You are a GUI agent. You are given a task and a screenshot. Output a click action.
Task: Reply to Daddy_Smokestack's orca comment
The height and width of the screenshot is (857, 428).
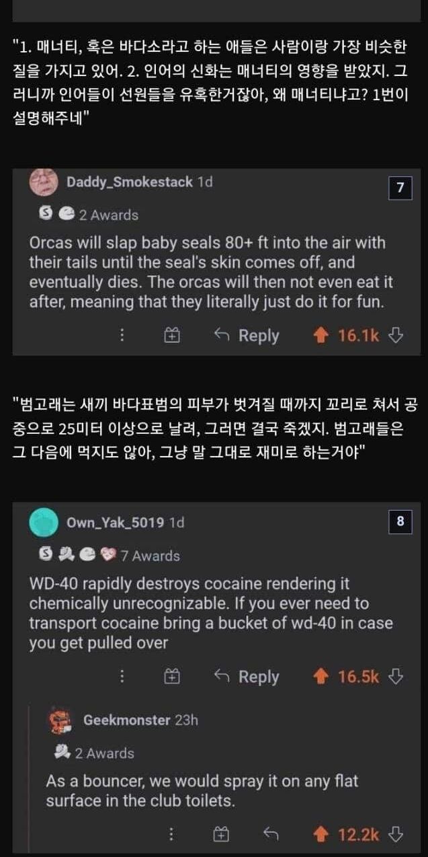coord(247,335)
